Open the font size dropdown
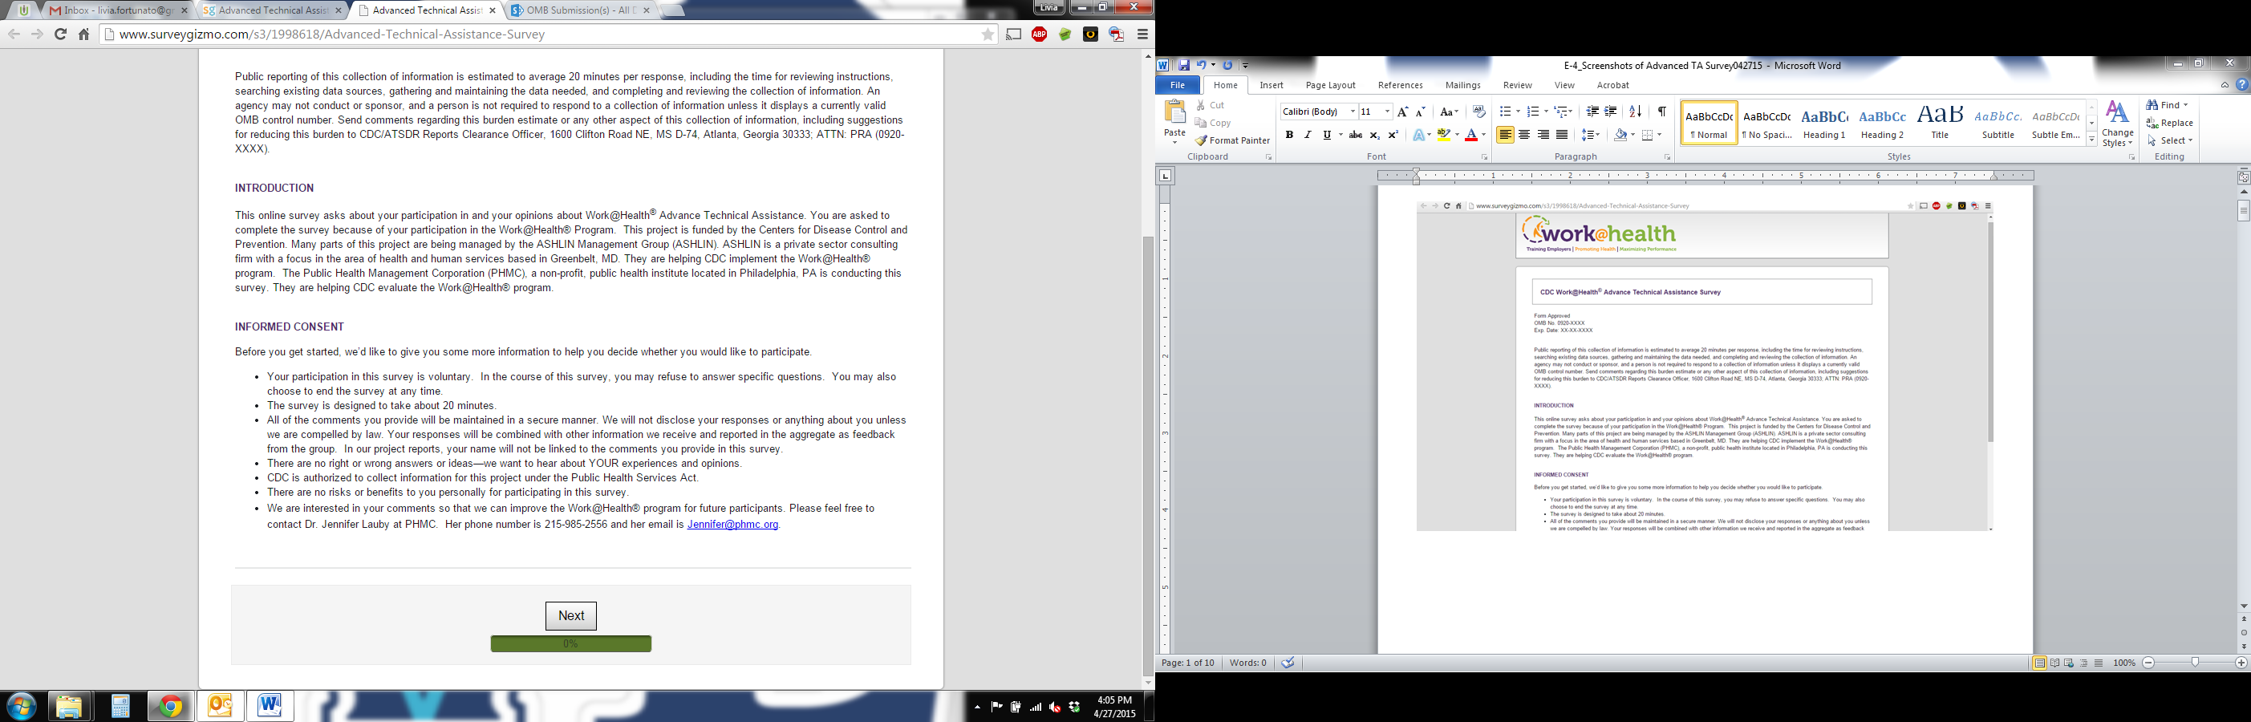 click(x=1387, y=112)
